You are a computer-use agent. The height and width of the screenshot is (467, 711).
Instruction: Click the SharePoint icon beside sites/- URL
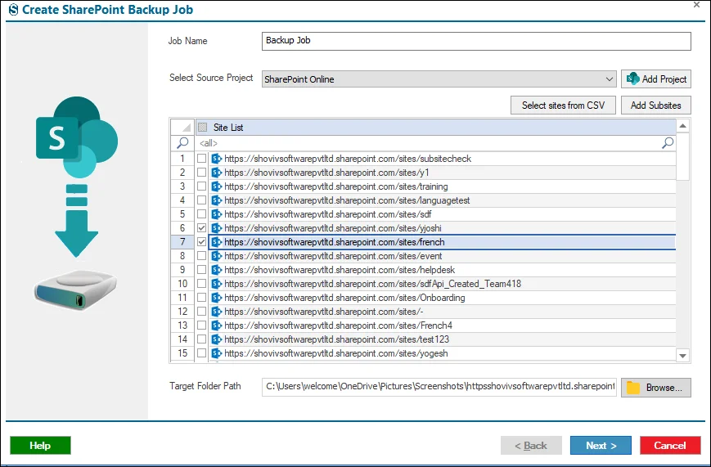pos(217,312)
